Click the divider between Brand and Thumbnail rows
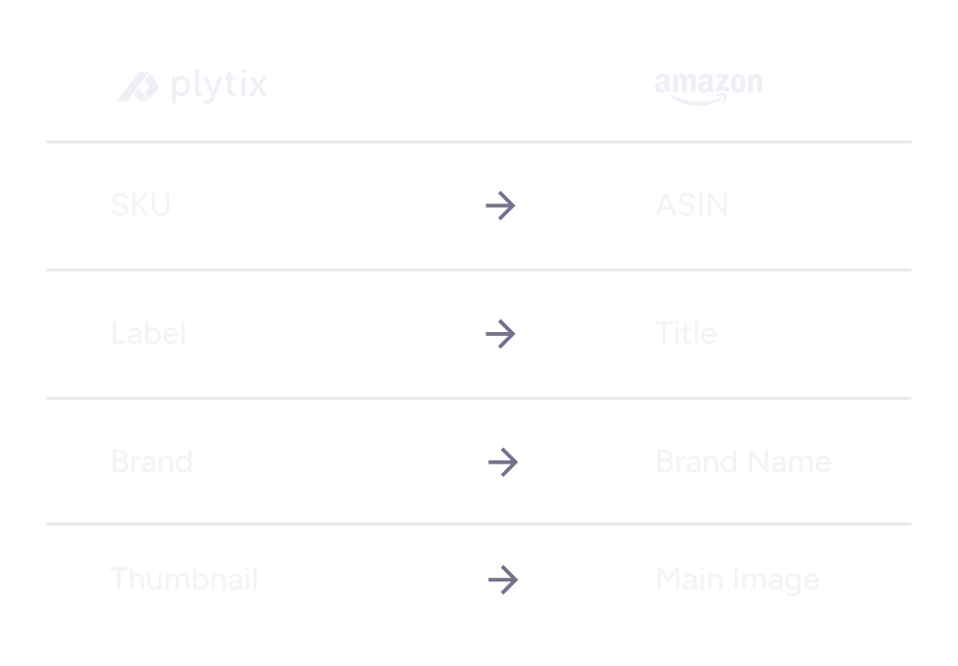The width and height of the screenshot is (958, 666). click(x=478, y=524)
